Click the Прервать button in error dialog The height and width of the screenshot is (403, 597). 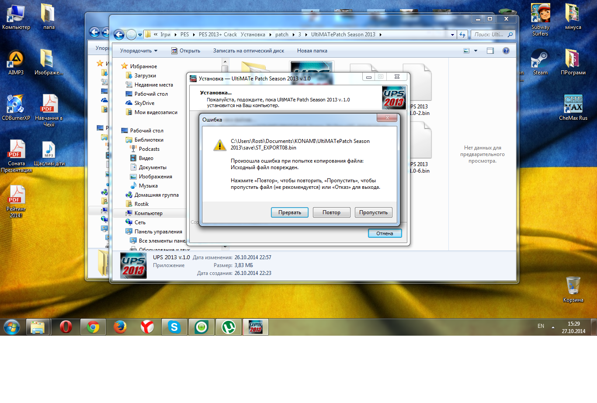point(290,212)
